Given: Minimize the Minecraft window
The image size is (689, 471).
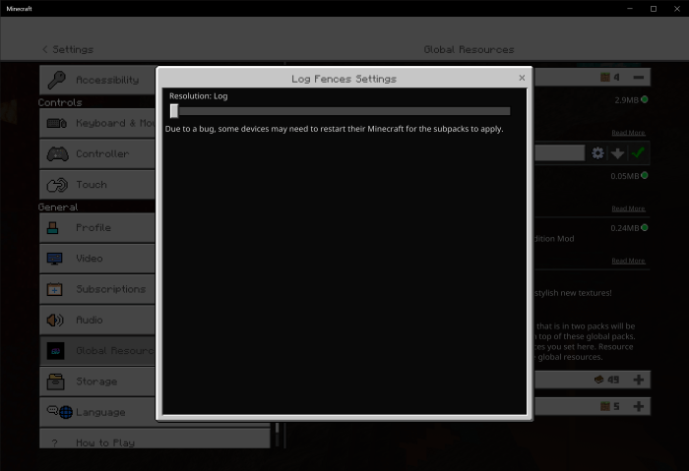Looking at the screenshot, I should coord(630,8).
